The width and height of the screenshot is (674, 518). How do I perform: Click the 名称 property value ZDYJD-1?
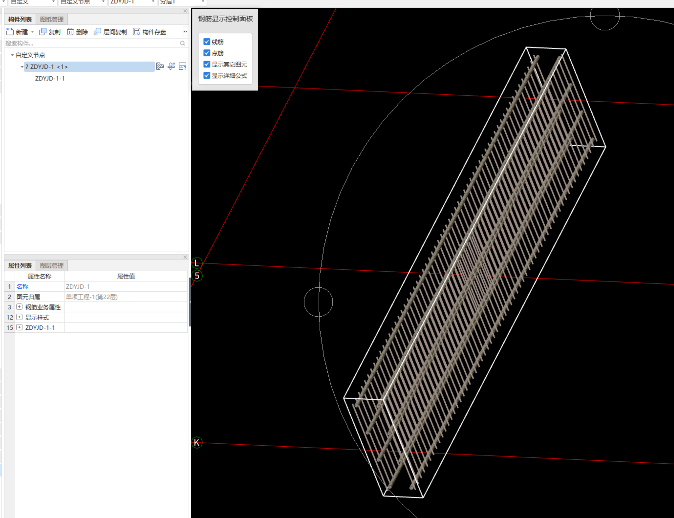(126, 286)
